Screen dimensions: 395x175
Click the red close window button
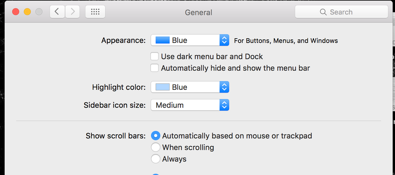[16, 12]
